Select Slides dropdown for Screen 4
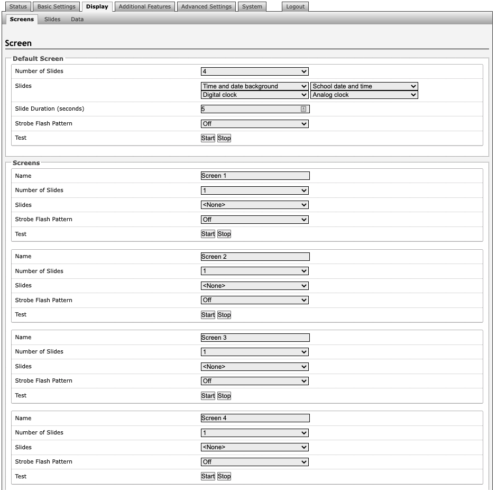This screenshot has width=497, height=490. pyautogui.click(x=254, y=447)
